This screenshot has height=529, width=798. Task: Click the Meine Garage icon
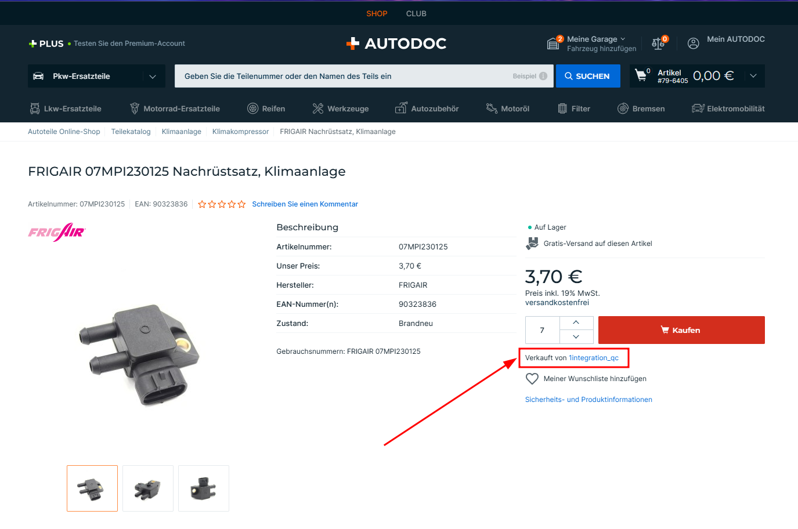553,44
